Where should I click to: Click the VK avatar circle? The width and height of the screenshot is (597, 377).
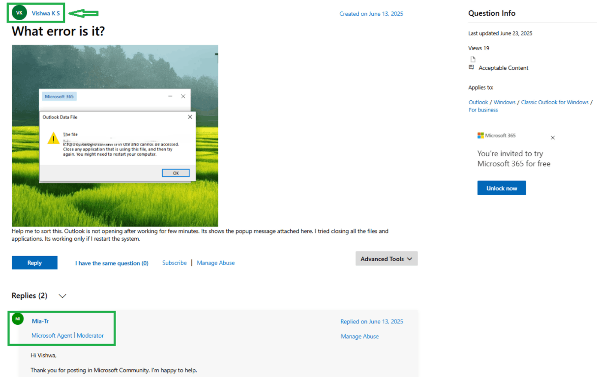pyautogui.click(x=19, y=13)
